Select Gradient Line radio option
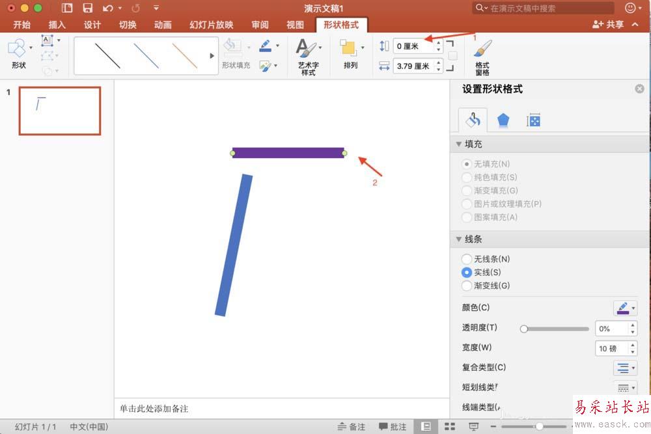This screenshot has width=651, height=434. click(x=467, y=286)
